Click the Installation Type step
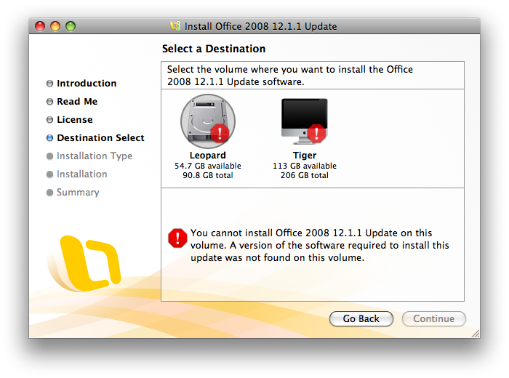Image resolution: width=509 pixels, height=378 pixels. pos(95,156)
